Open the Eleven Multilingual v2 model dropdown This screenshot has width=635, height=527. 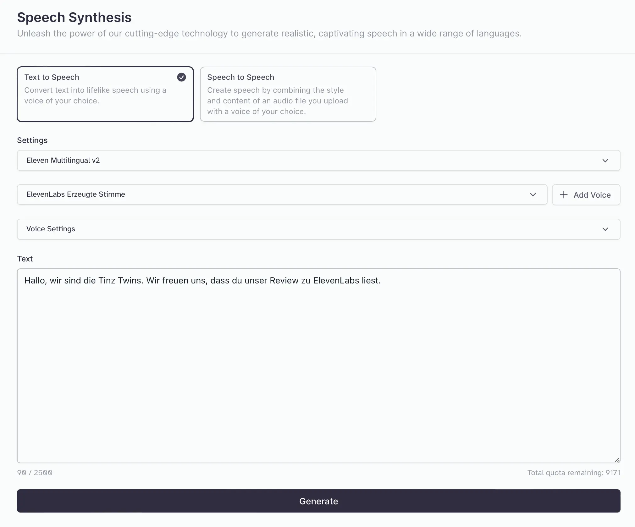318,160
